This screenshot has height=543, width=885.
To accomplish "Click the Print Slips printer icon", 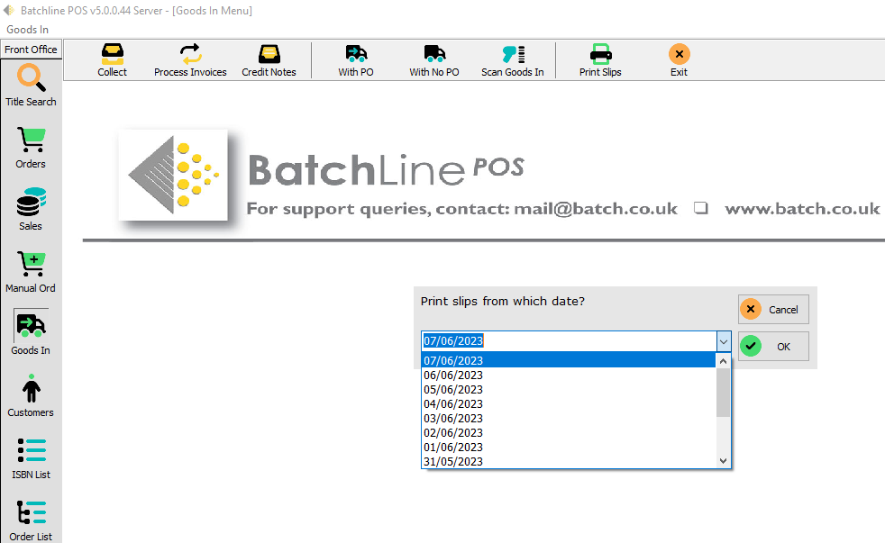I will tap(600, 59).
